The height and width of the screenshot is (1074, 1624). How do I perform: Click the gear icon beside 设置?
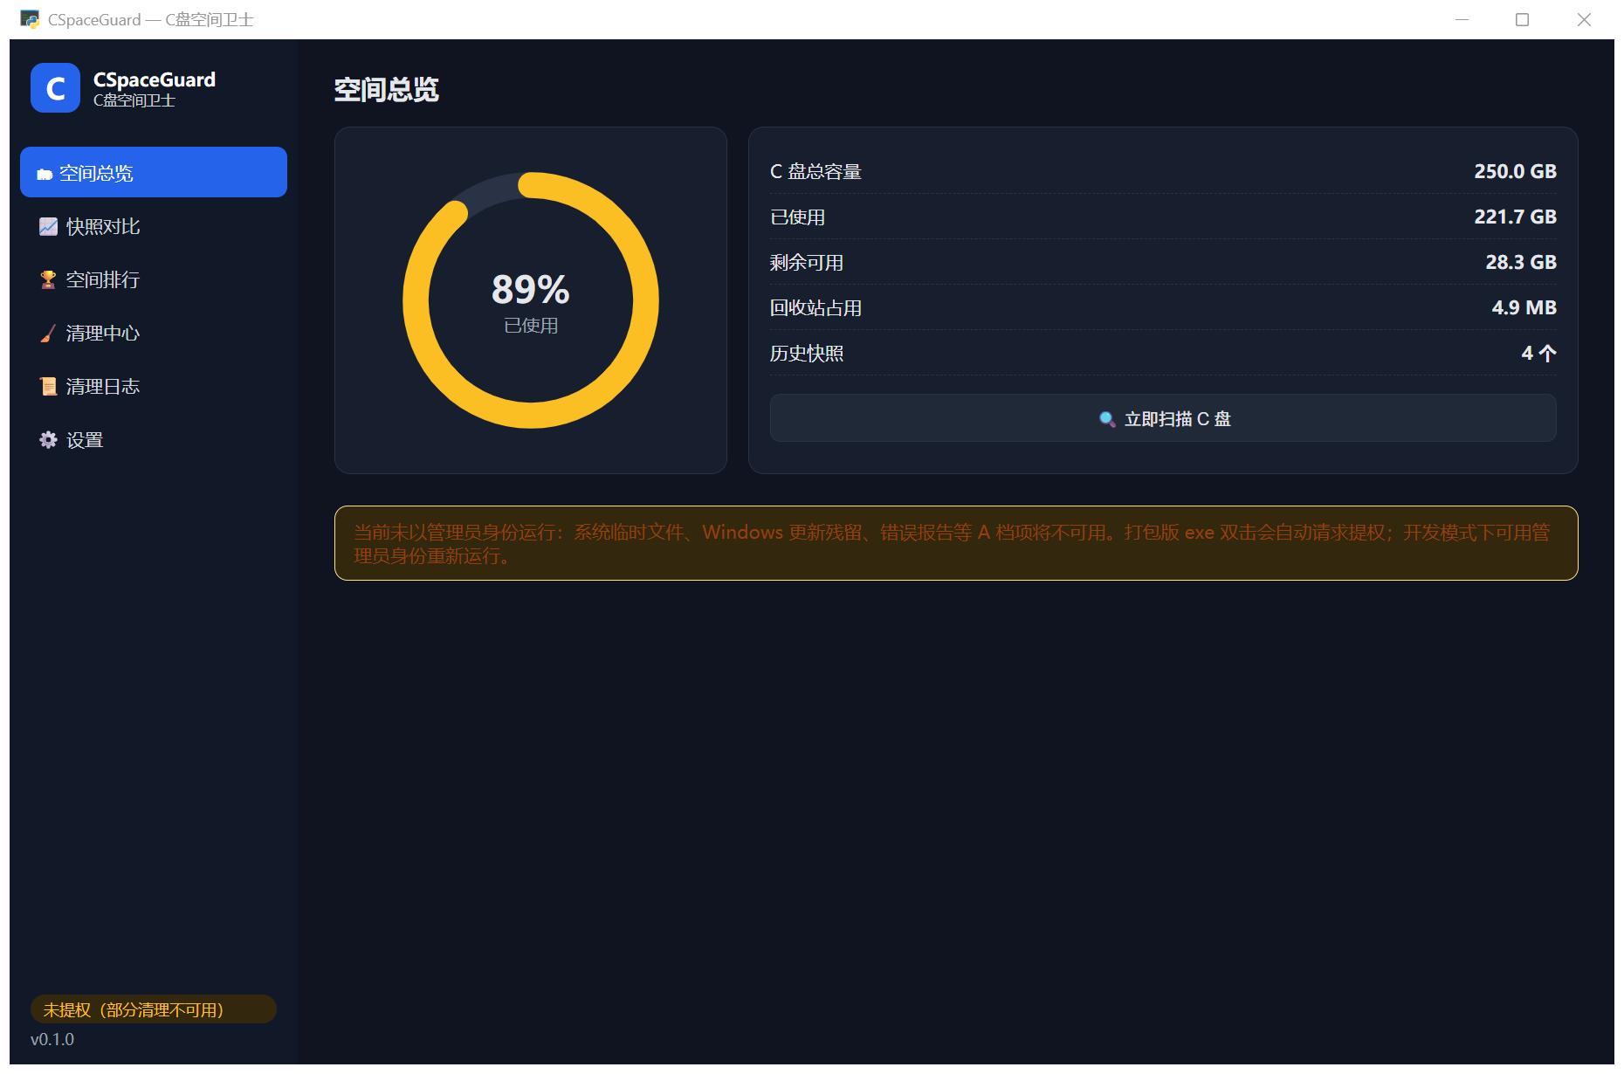(48, 440)
